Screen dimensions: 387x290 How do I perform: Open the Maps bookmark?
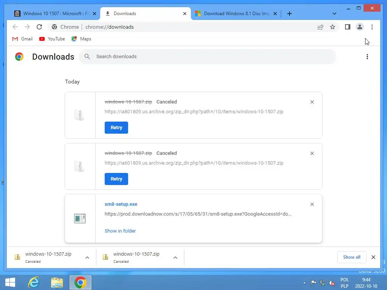tap(81, 39)
